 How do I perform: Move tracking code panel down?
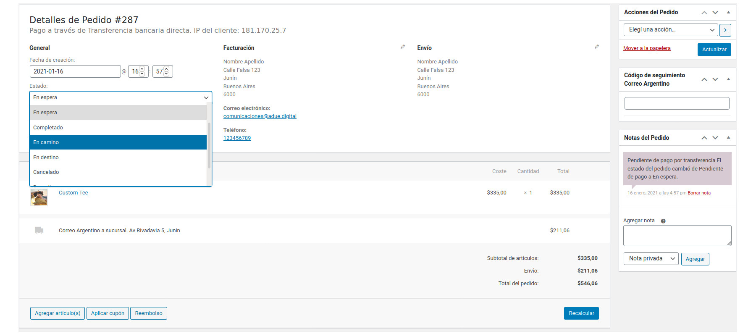click(x=715, y=79)
